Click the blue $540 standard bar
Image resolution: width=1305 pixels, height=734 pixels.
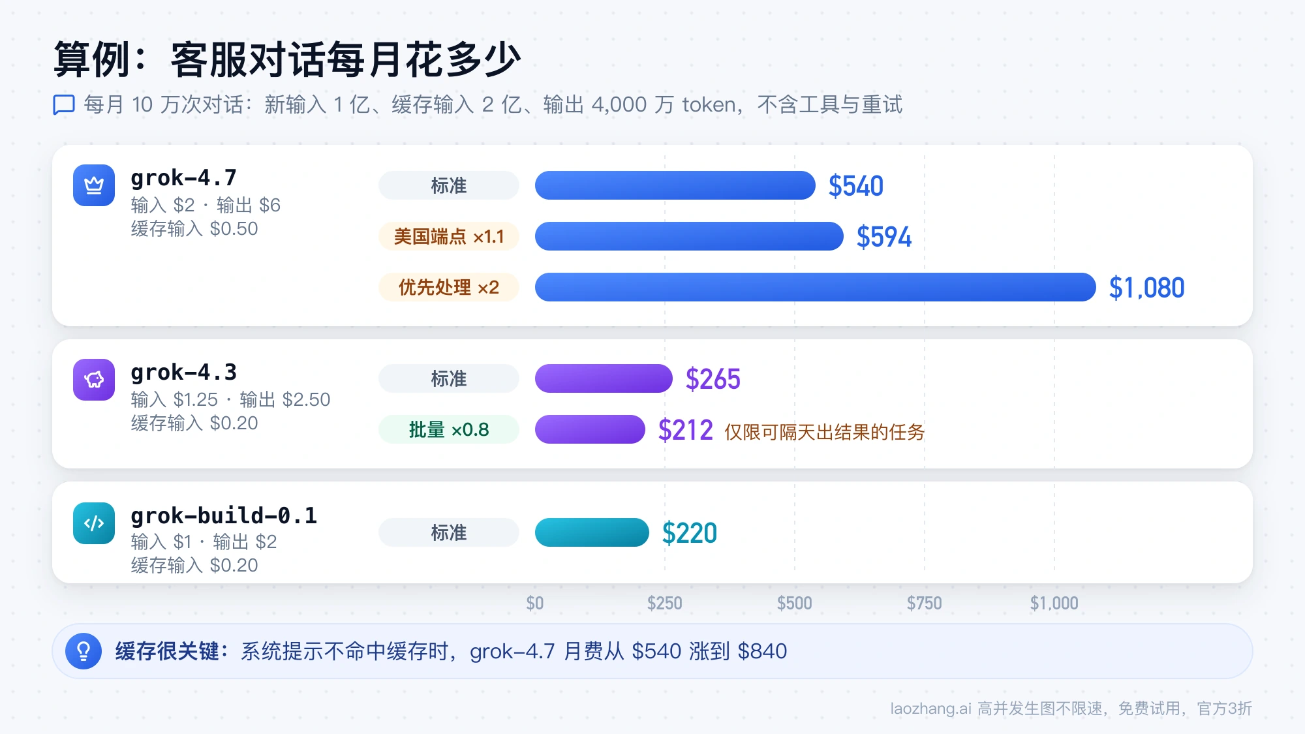pos(675,185)
